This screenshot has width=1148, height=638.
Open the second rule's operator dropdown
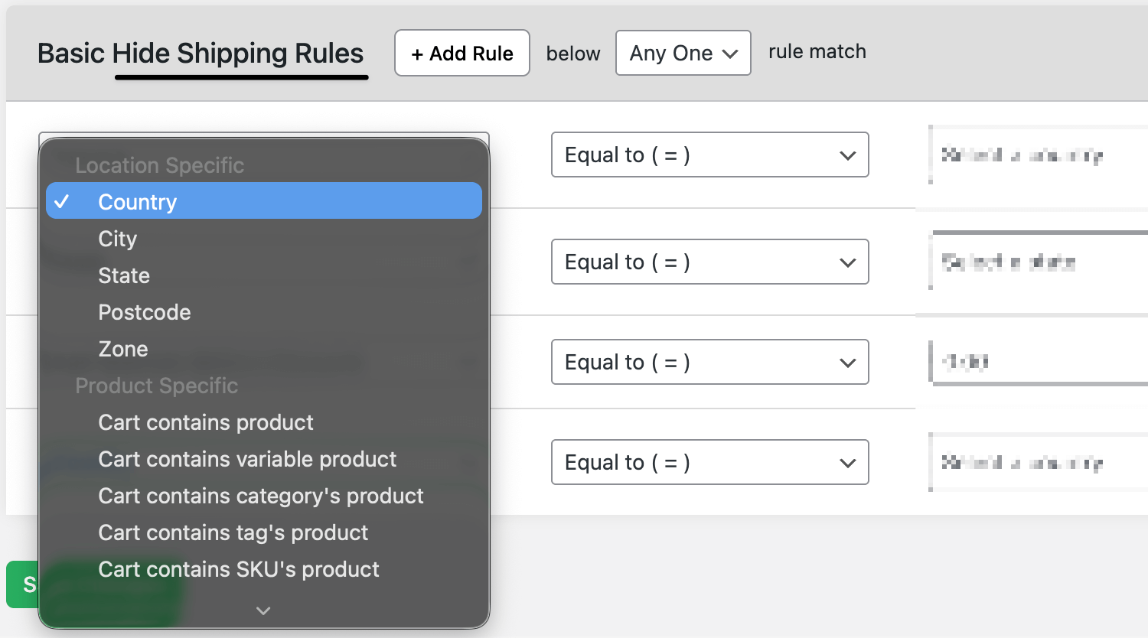pos(709,262)
